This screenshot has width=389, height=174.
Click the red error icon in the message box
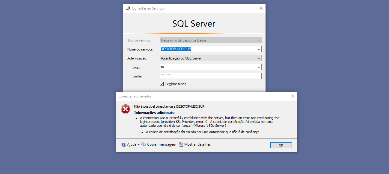(126, 109)
